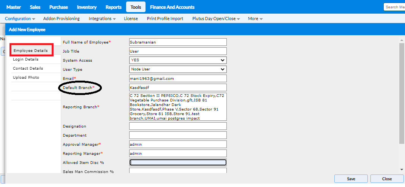
Task: Open Addon Provisioning link
Action: point(62,19)
